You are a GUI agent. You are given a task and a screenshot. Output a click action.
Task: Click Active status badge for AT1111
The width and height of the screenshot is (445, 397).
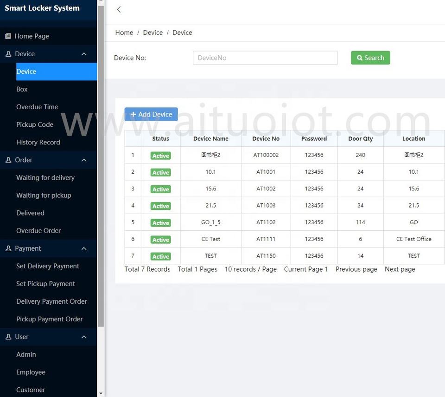[161, 240]
